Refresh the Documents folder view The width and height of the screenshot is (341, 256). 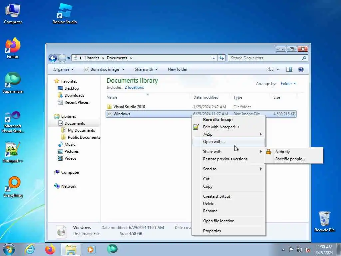221,58
